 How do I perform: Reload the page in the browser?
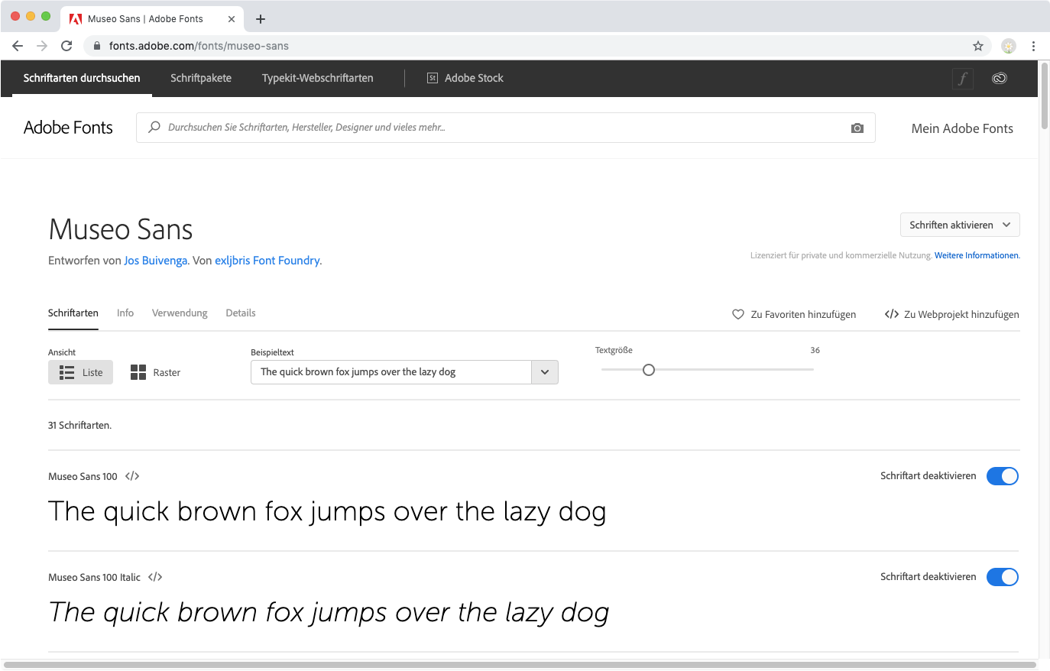66,46
